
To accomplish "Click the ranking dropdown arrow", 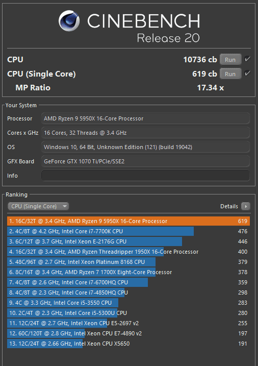I will 65,206.
